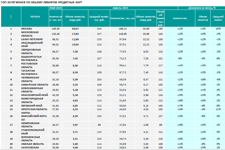The width and height of the screenshot is (225, 150).
Task: Select the title 'ТОП-30 регионов по объему лимитов кредитных карт'
Action: pos(41,2)
